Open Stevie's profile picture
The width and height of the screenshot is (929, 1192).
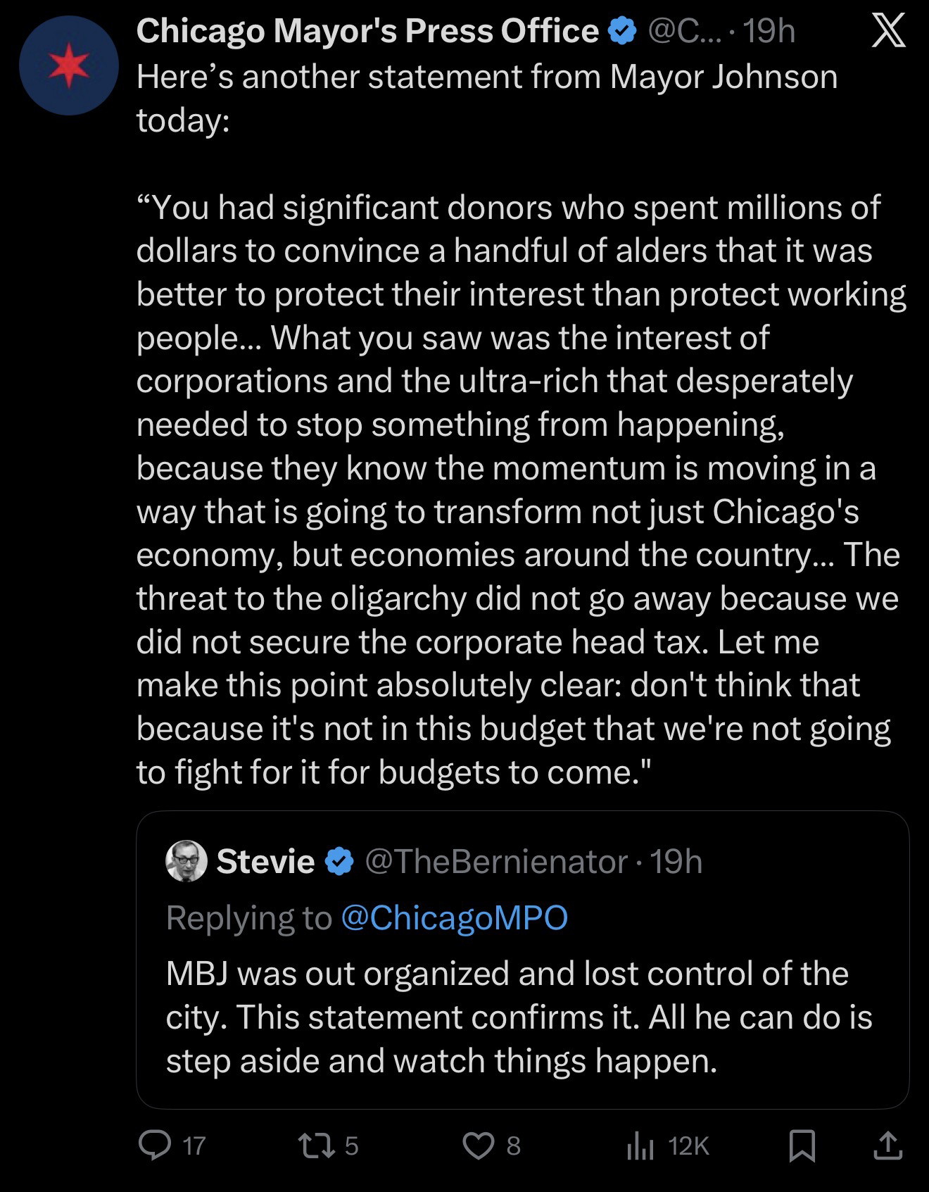187,861
